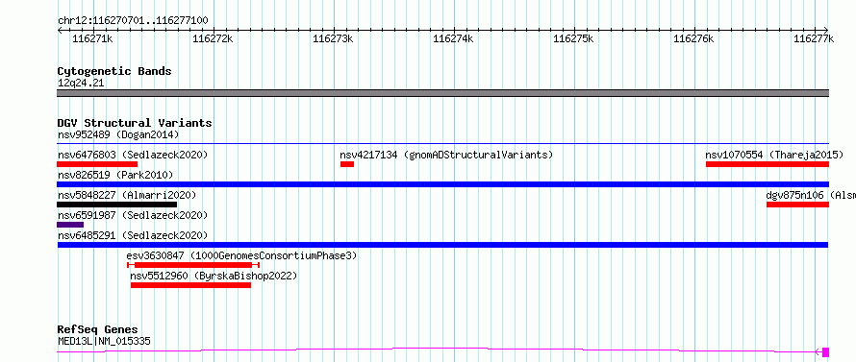Click the 116272k ruler tick label
856x362 pixels.
213,38
